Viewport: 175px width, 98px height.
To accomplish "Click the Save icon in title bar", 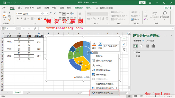I will [x=4, y=3].
